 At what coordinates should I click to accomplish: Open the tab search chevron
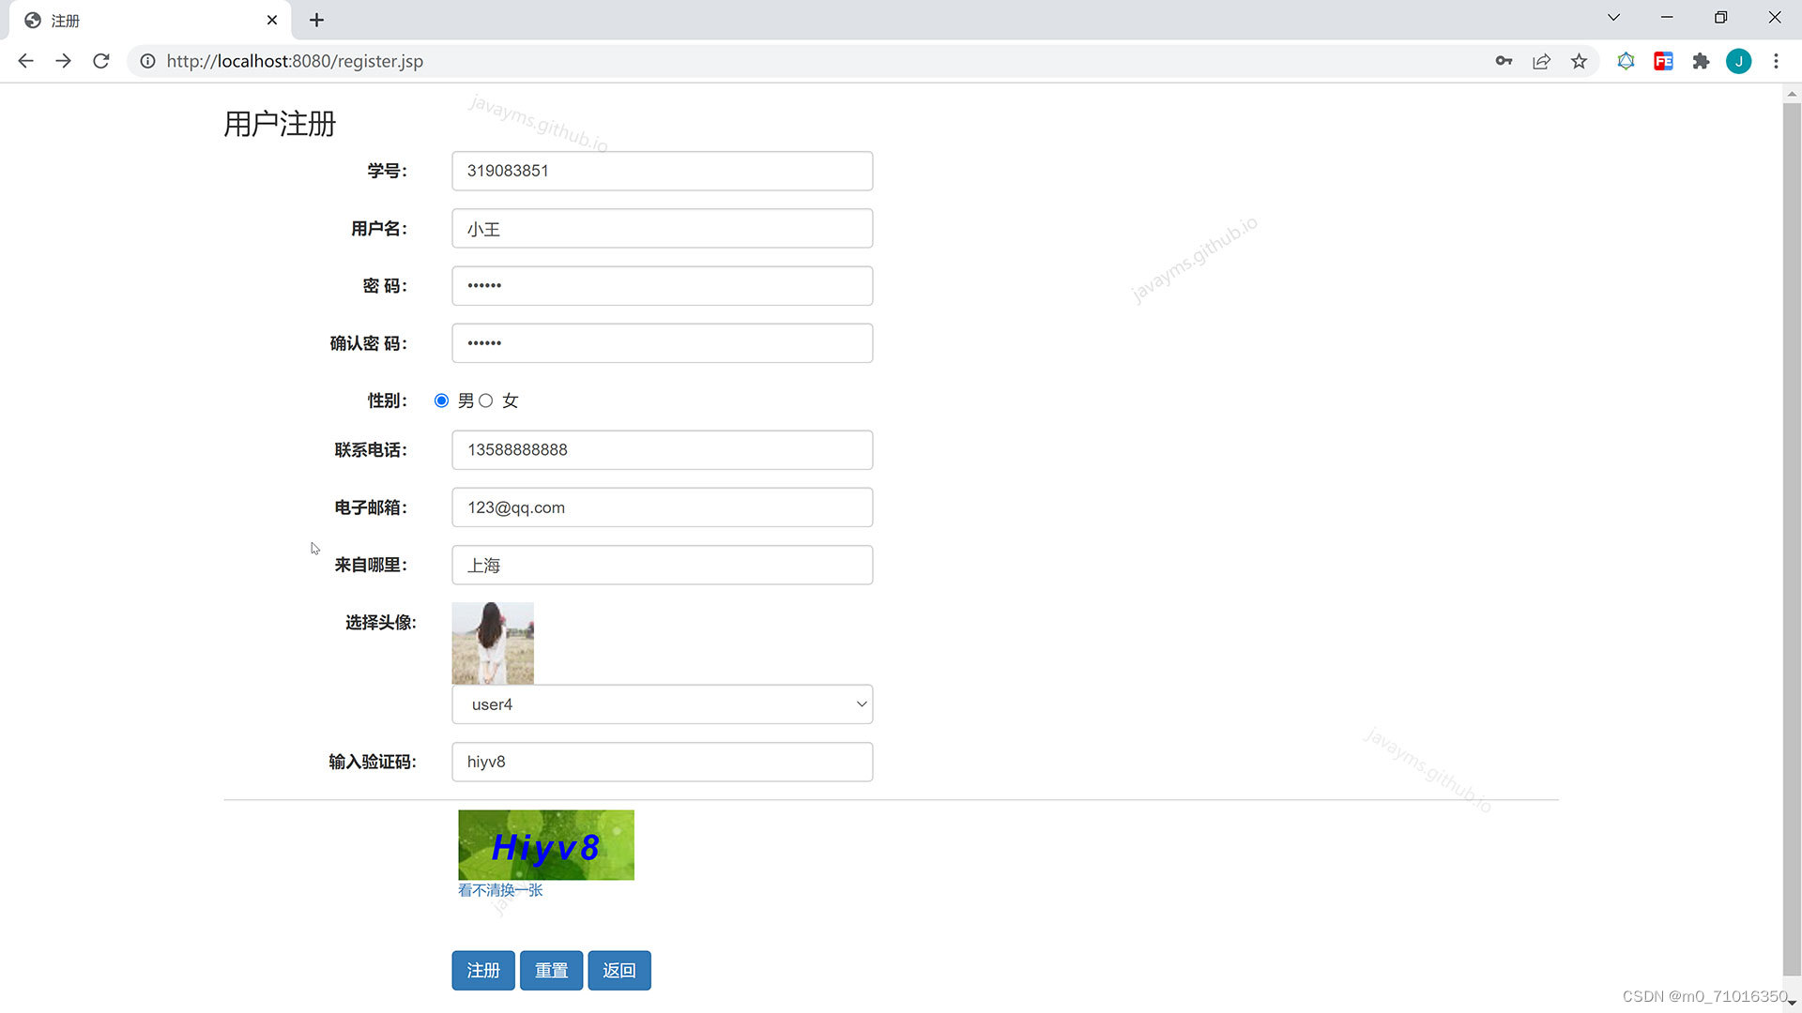tap(1613, 18)
